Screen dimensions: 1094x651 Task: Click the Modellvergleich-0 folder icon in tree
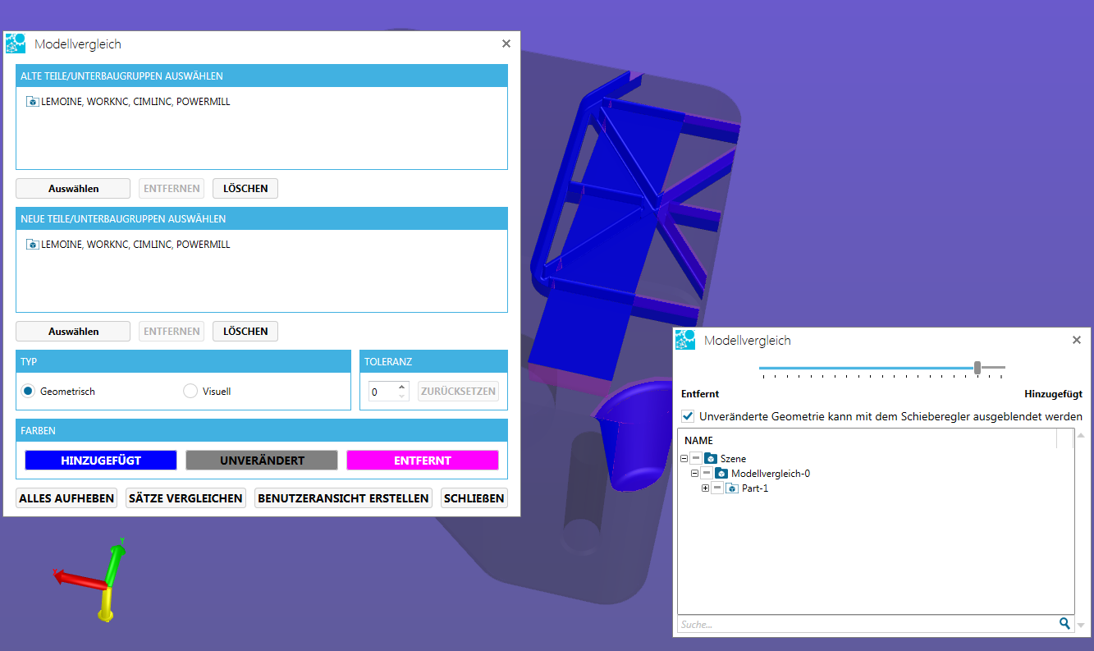[x=721, y=474]
